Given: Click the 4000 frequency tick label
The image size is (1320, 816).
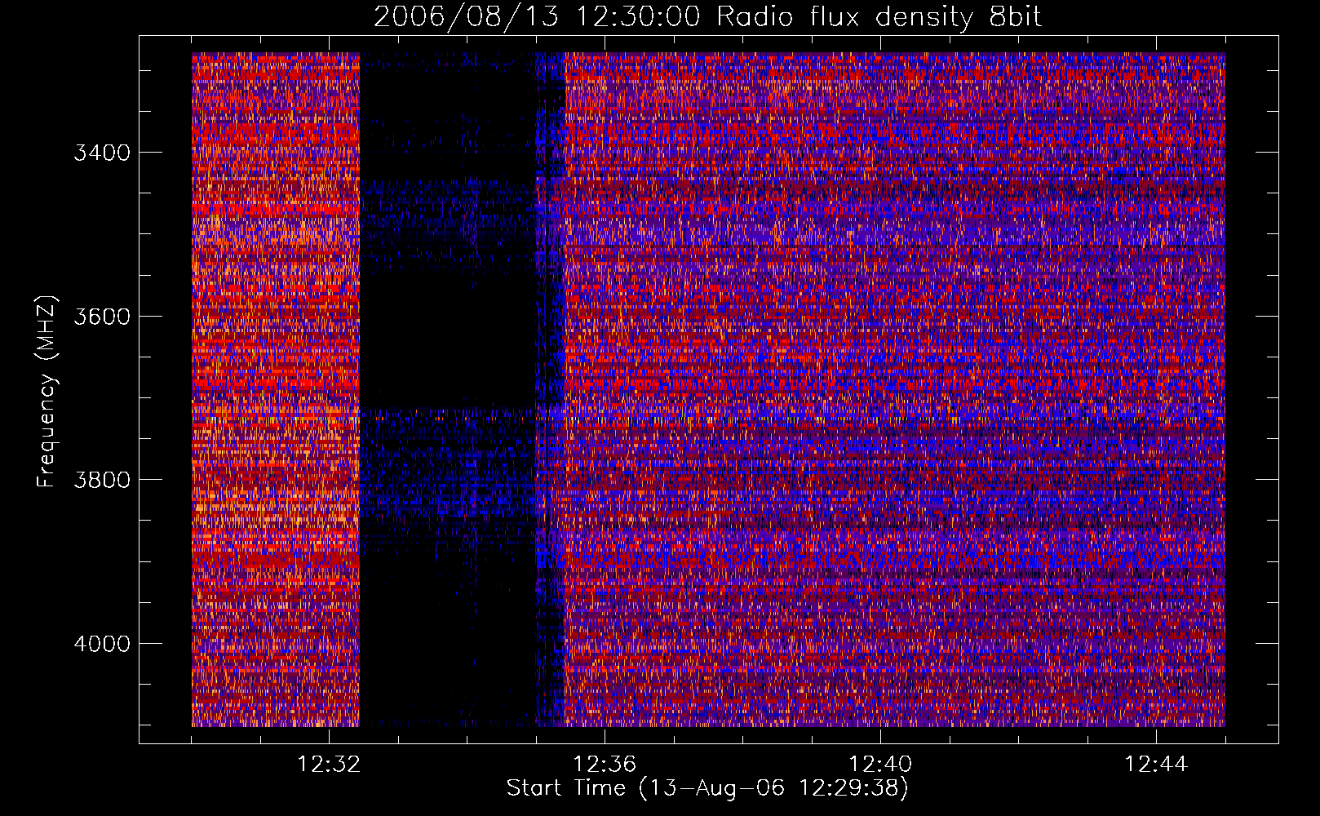Looking at the screenshot, I should (x=102, y=644).
